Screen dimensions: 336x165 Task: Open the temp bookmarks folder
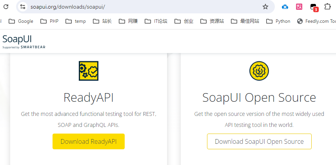76,21
